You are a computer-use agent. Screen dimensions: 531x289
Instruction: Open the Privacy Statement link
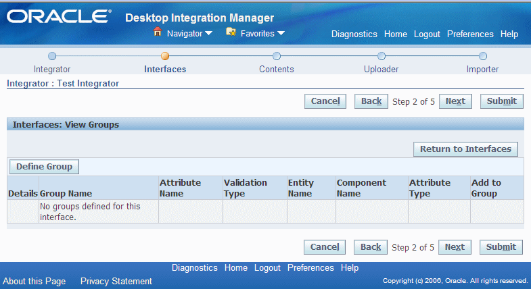116,281
